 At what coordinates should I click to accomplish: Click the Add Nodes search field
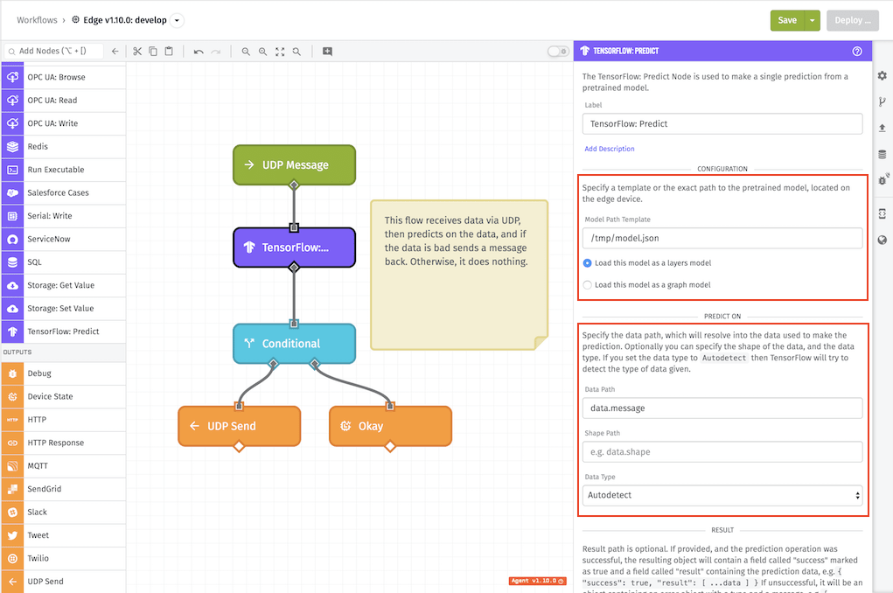[x=54, y=51]
